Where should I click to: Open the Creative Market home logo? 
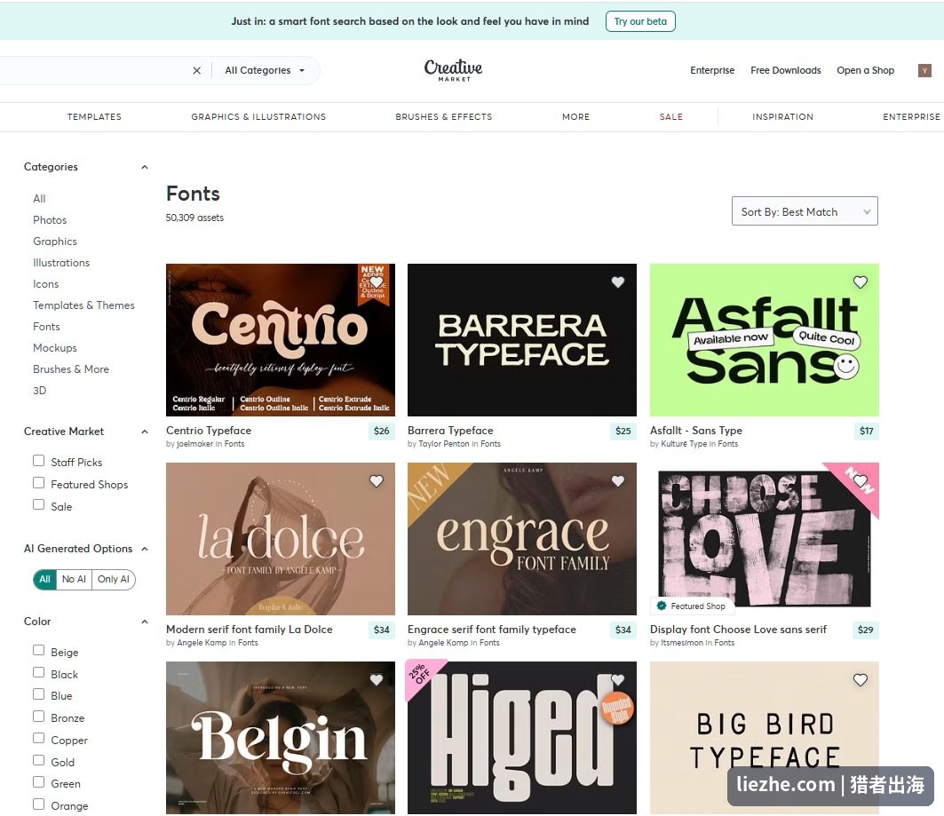[x=453, y=70]
